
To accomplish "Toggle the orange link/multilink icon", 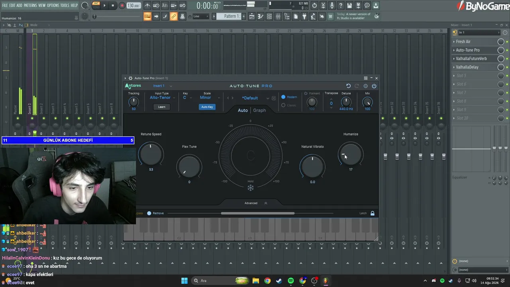I will (174, 16).
